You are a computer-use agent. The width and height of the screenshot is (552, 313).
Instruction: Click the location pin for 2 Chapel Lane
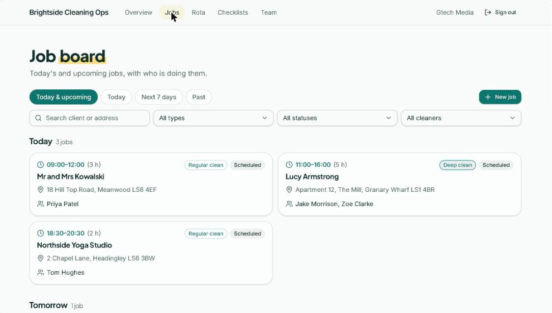[x=40, y=258]
